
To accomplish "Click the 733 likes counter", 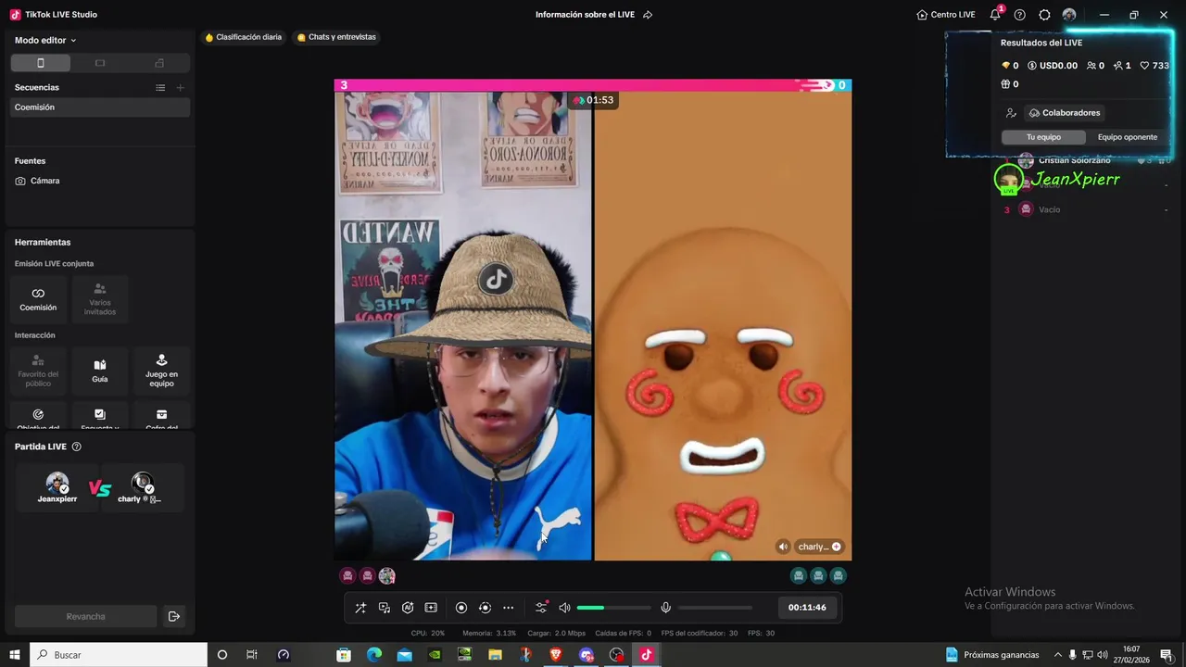I will click(x=1154, y=66).
